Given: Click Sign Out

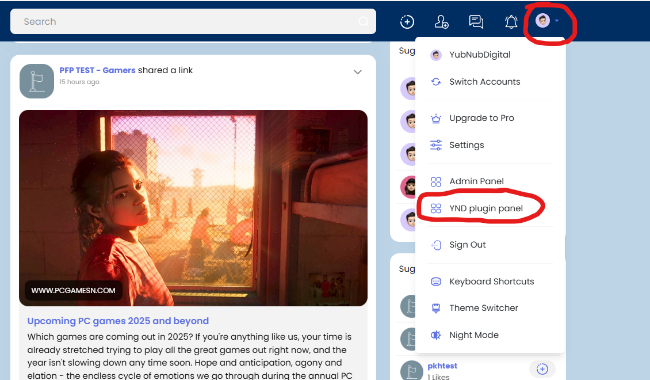Looking at the screenshot, I should point(490,245).
